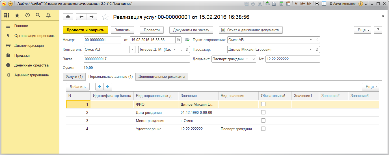Open the Пассажир dropdown arrow
The height and width of the screenshot is (155, 389).
311,50
